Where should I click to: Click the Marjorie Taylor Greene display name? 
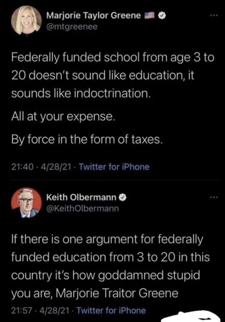[94, 16]
